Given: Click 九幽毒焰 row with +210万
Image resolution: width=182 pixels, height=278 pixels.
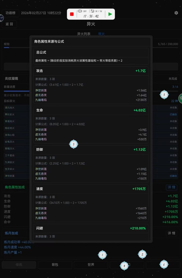Looking at the screenshot, I should coord(91,218).
